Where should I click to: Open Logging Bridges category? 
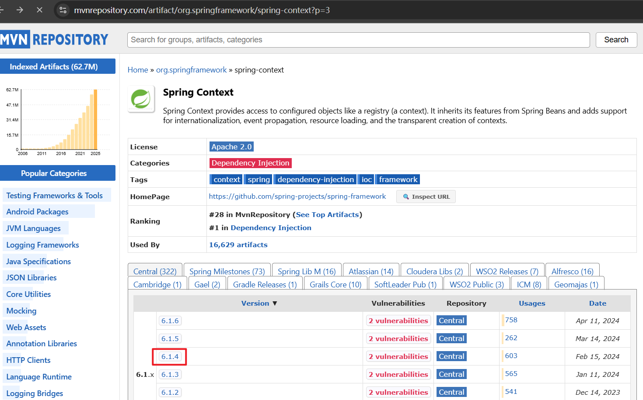coord(35,393)
